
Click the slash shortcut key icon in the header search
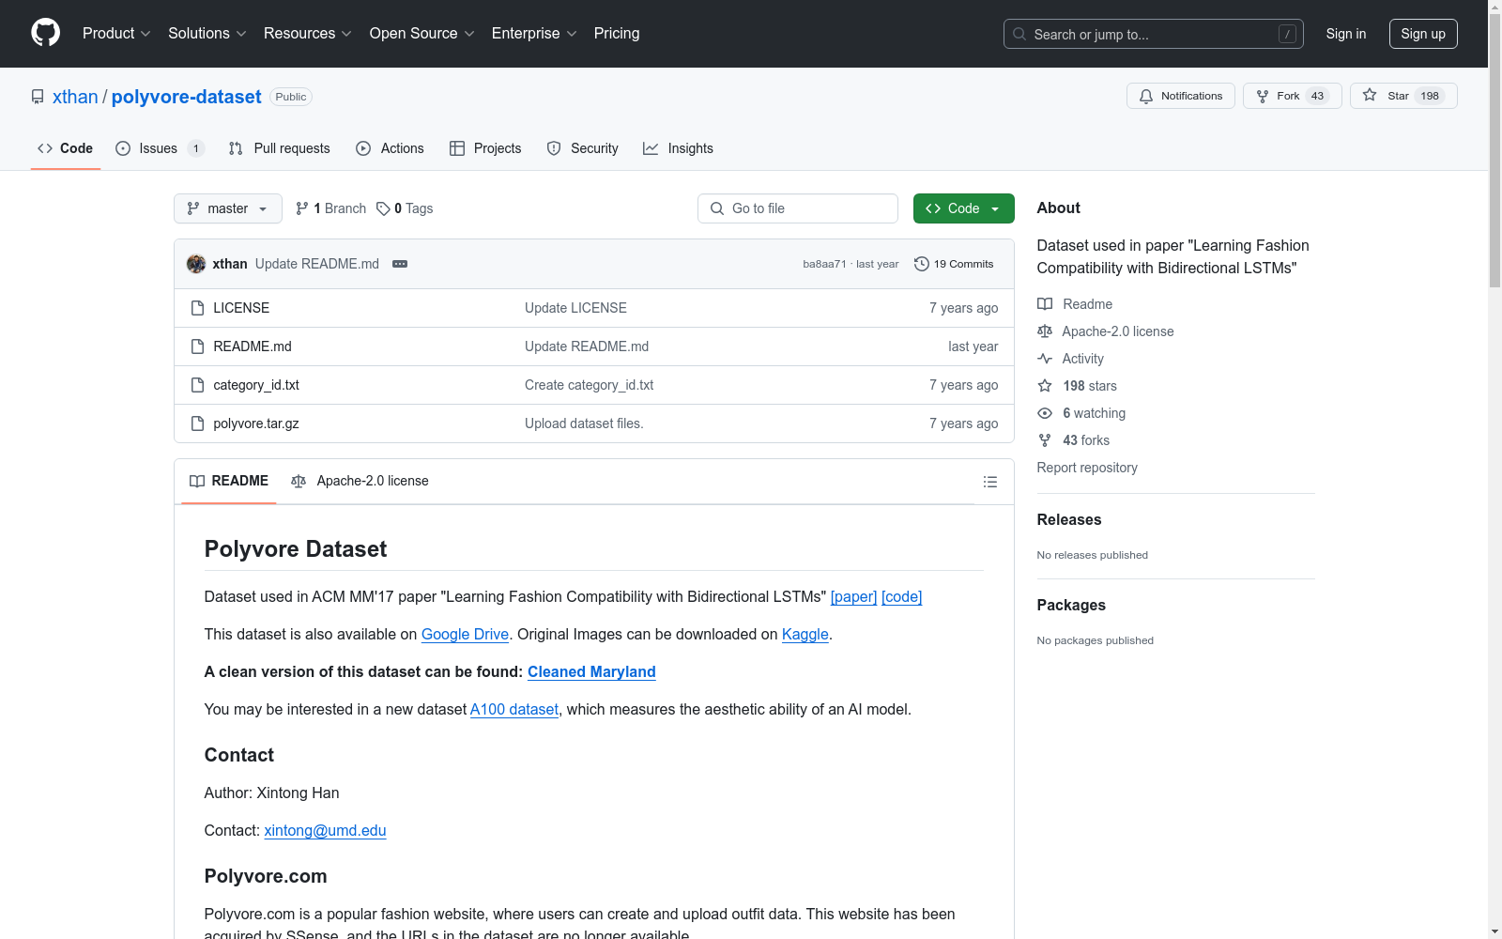tap(1287, 34)
